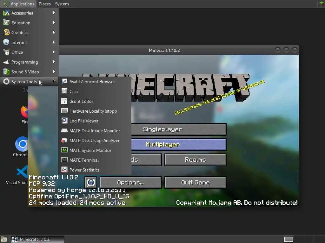Open the Accessories category icon
The image size is (325, 243).
(x=6, y=13)
